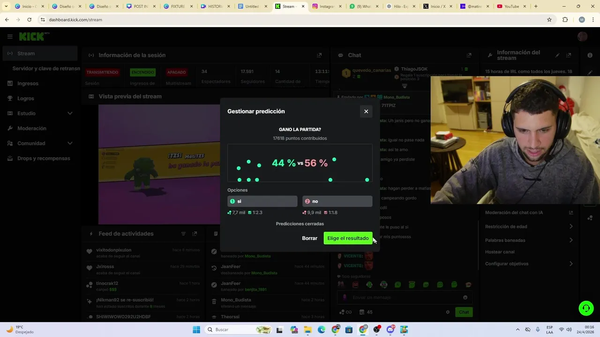Open Servidor y clave de retransmisión

46,68
